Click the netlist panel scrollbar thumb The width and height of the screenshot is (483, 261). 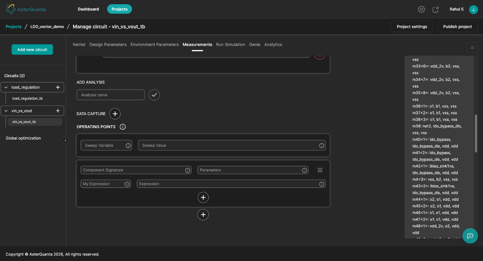pyautogui.click(x=476, y=133)
